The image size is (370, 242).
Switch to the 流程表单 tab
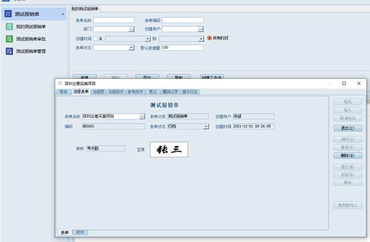pyautogui.click(x=81, y=92)
